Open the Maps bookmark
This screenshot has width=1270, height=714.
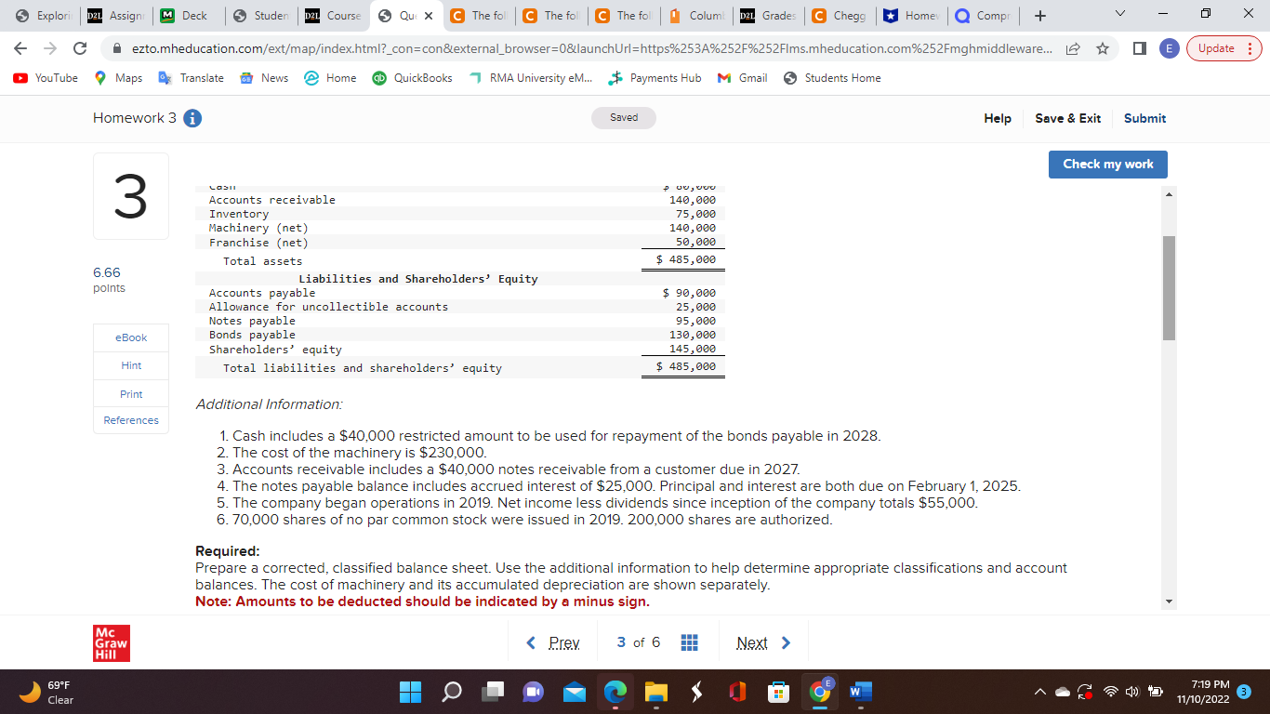pyautogui.click(x=119, y=78)
